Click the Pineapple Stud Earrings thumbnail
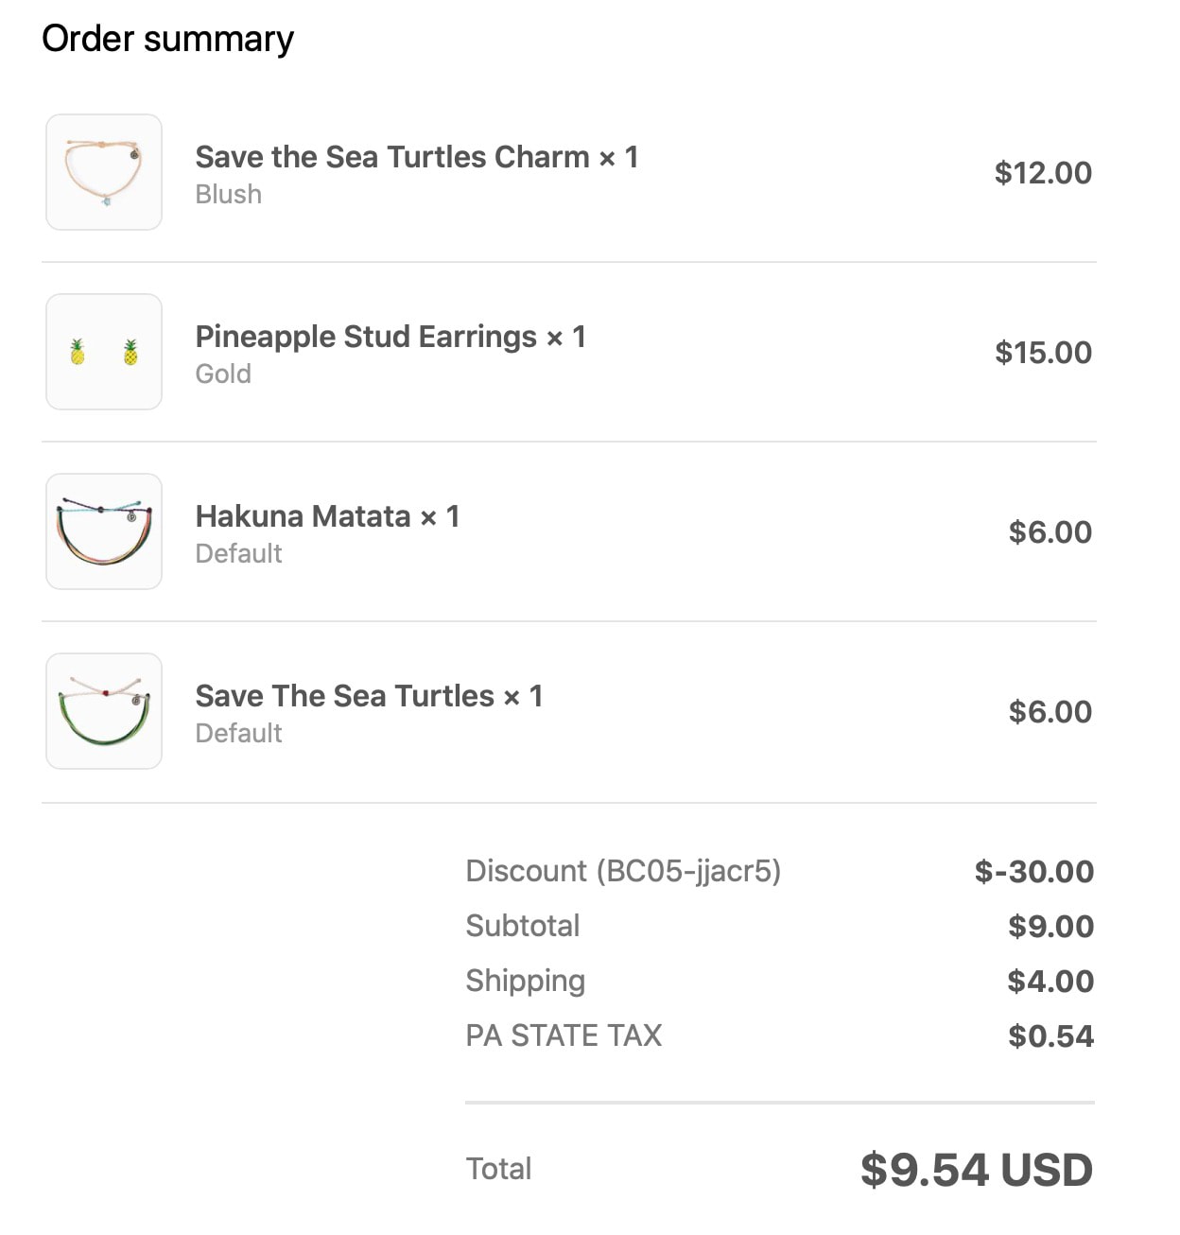The width and height of the screenshot is (1180, 1235). click(104, 352)
